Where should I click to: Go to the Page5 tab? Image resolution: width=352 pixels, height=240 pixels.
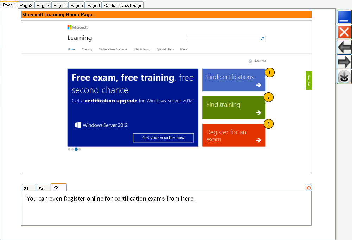(77, 5)
